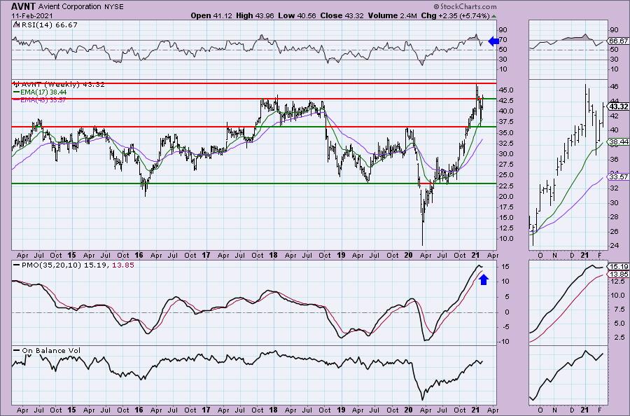
Task: Click the RSI(14) 66.67 indicator label
Action: (x=48, y=25)
